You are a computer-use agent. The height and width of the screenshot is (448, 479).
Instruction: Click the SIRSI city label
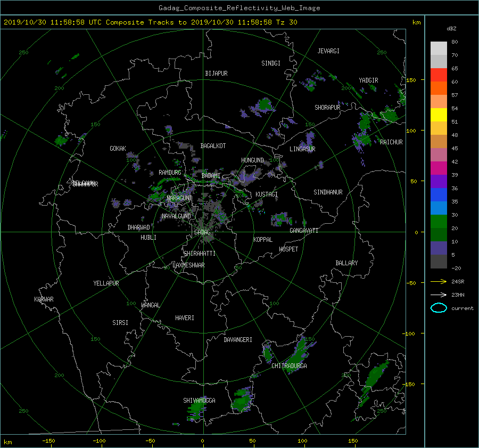tap(120, 323)
